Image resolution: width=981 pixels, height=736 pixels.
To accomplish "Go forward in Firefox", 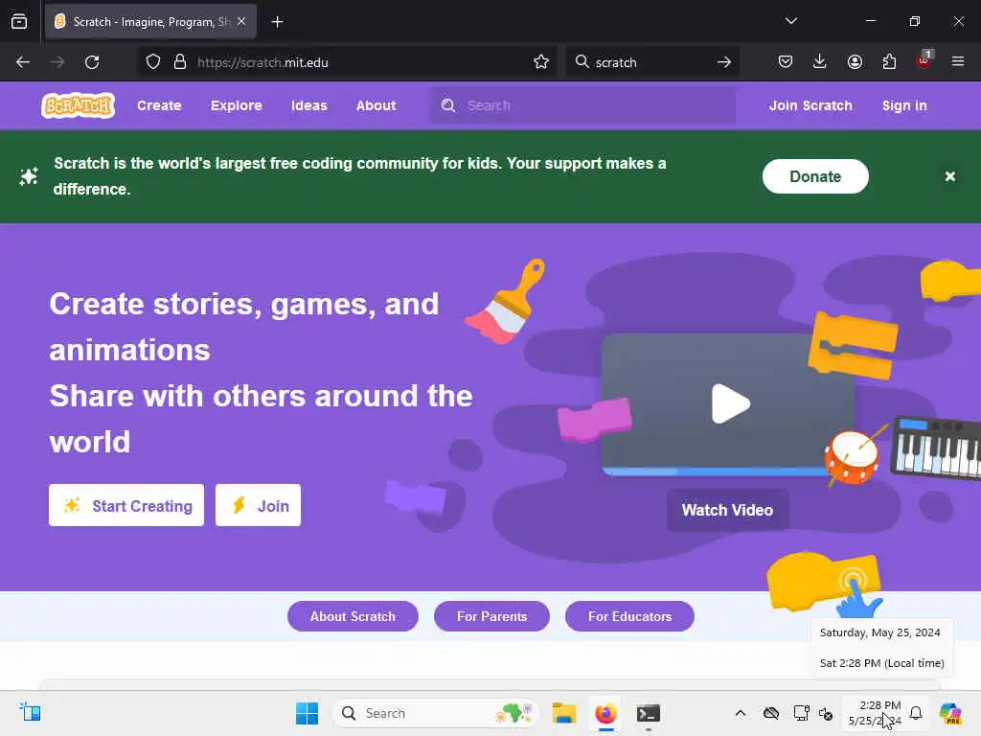I will point(57,62).
